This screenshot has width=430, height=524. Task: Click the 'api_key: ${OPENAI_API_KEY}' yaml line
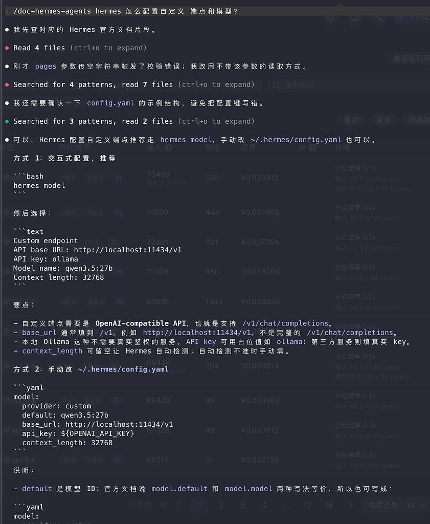point(78,433)
